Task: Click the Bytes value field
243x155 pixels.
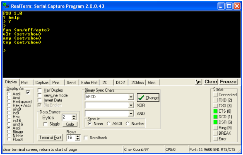Action: coord(67,117)
